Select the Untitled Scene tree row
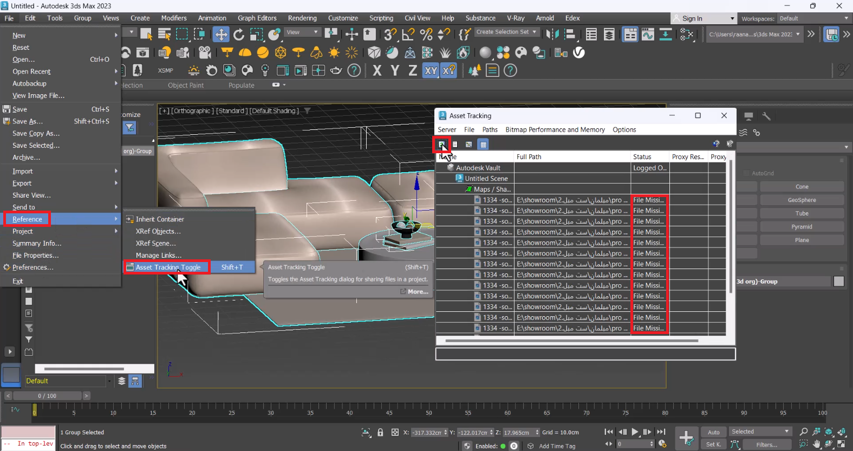This screenshot has height=451, width=853. [486, 178]
